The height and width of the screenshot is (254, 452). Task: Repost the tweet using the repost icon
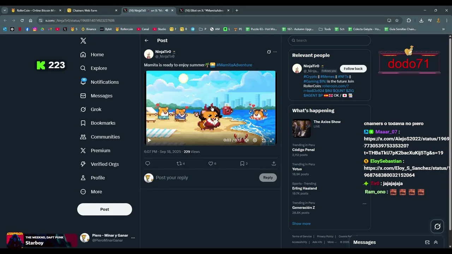pyautogui.click(x=179, y=163)
